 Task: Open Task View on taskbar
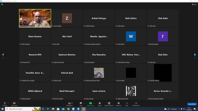[48, 109]
